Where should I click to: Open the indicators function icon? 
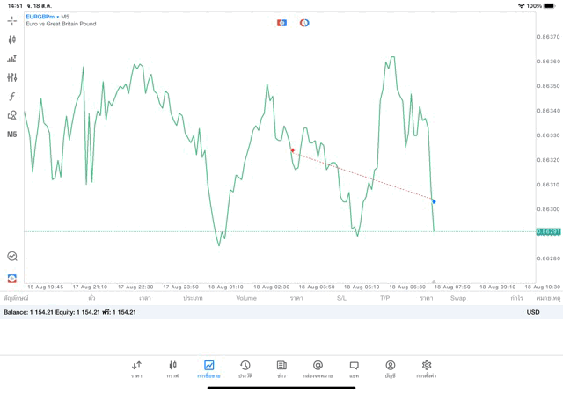12,97
